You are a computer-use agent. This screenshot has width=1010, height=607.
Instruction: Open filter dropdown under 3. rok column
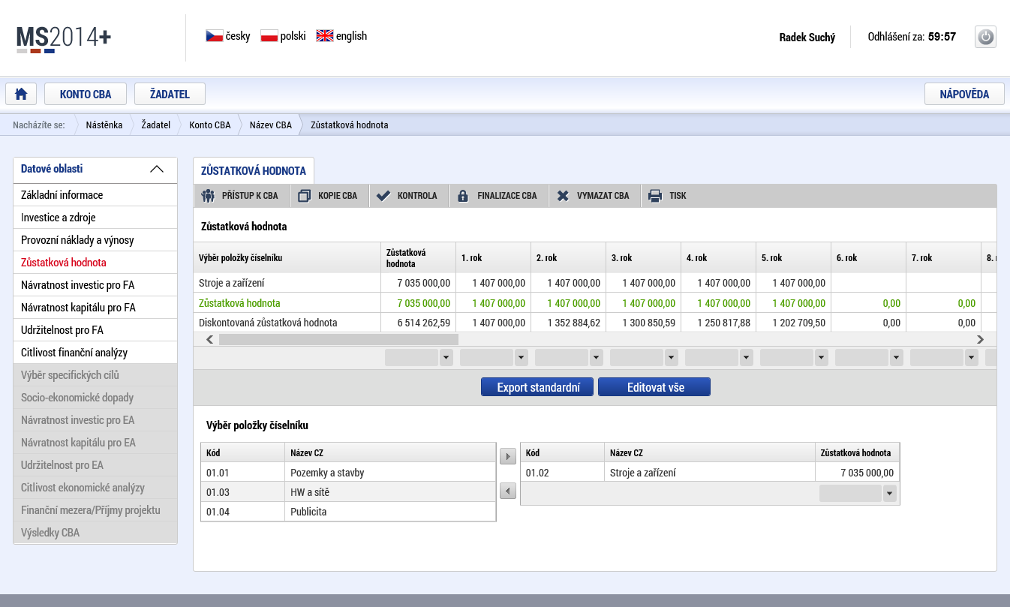click(671, 358)
